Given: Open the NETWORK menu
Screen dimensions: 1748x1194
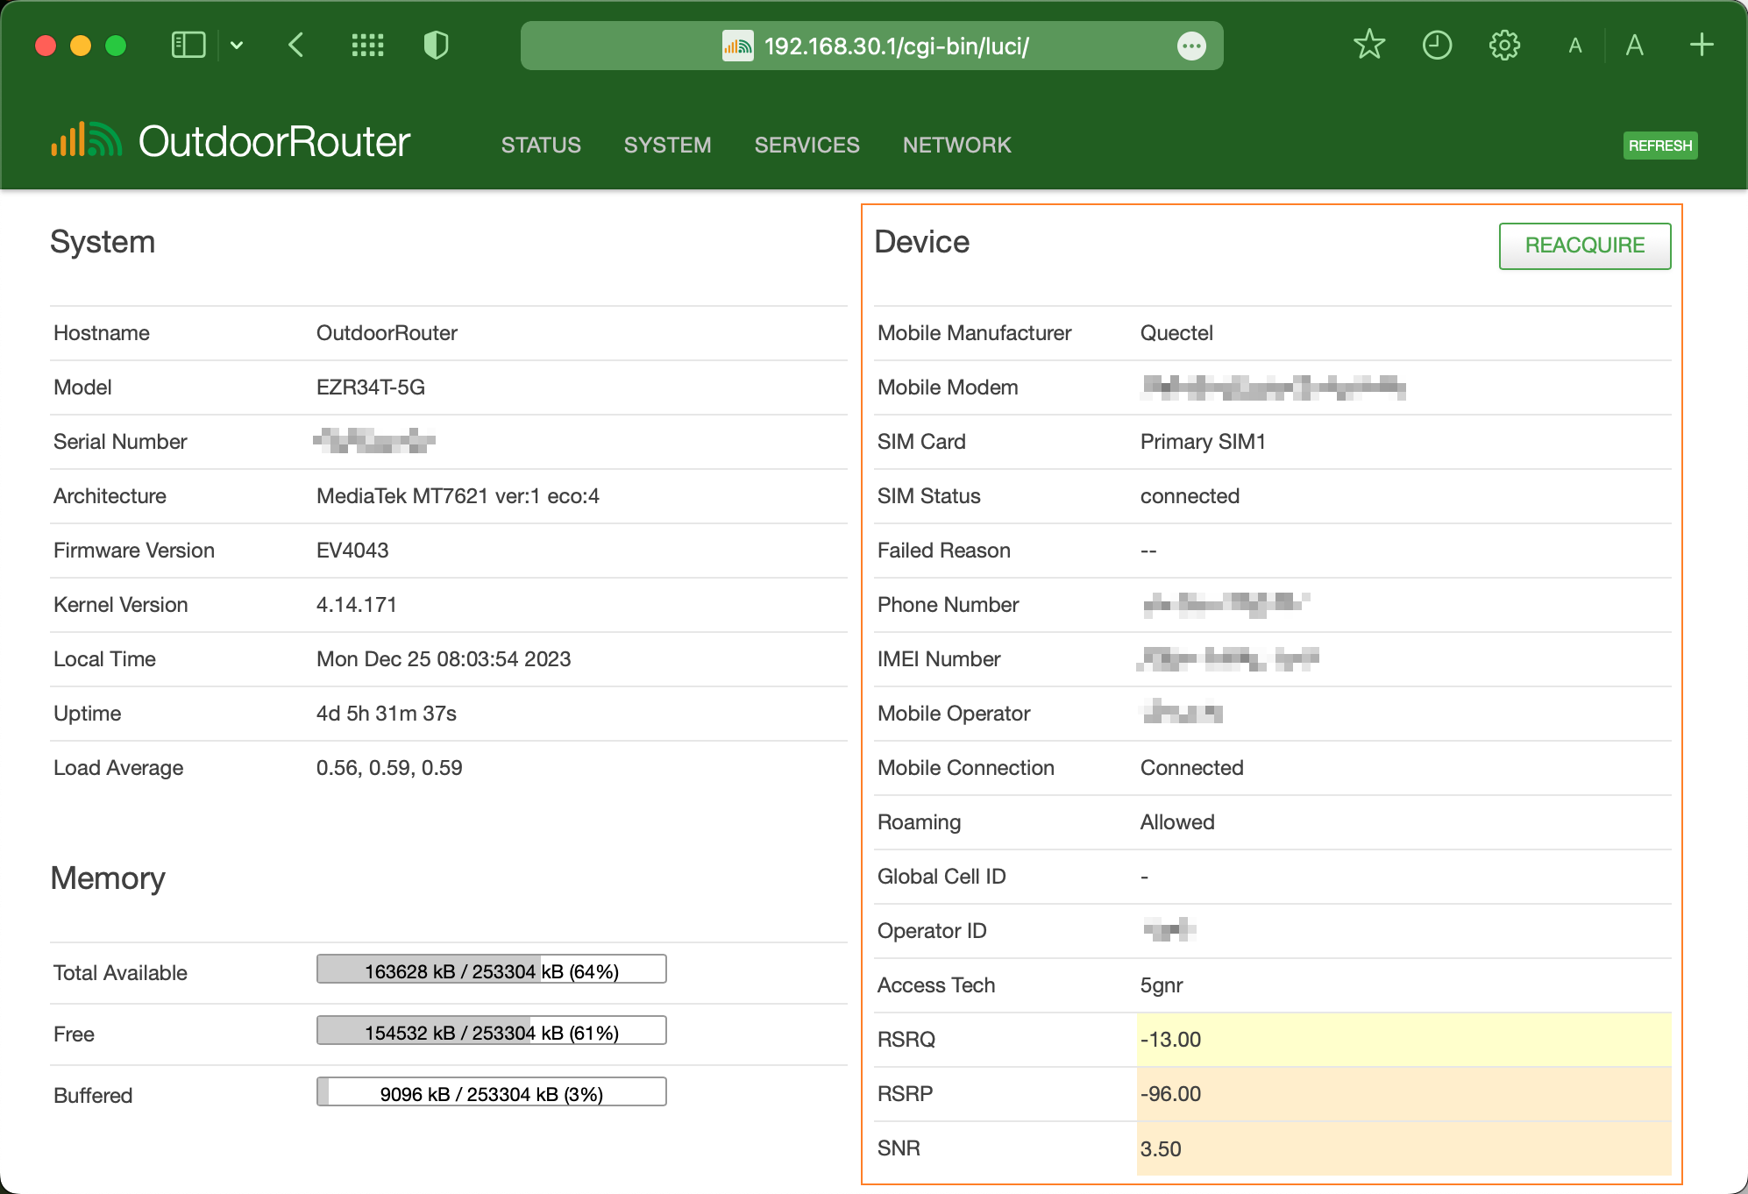Looking at the screenshot, I should (956, 145).
